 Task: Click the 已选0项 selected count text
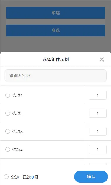[30, 177]
